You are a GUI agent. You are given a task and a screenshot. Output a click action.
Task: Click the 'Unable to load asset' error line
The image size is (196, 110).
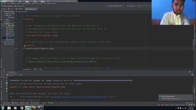[x=37, y=87]
